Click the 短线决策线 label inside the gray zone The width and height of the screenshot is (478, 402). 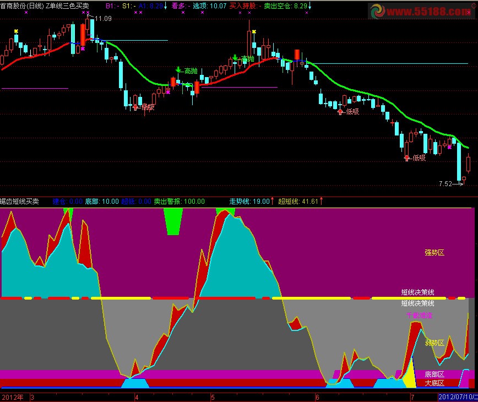[x=417, y=303]
